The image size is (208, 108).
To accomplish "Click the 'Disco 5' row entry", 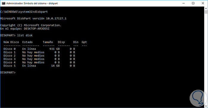I will (x=10, y=66).
